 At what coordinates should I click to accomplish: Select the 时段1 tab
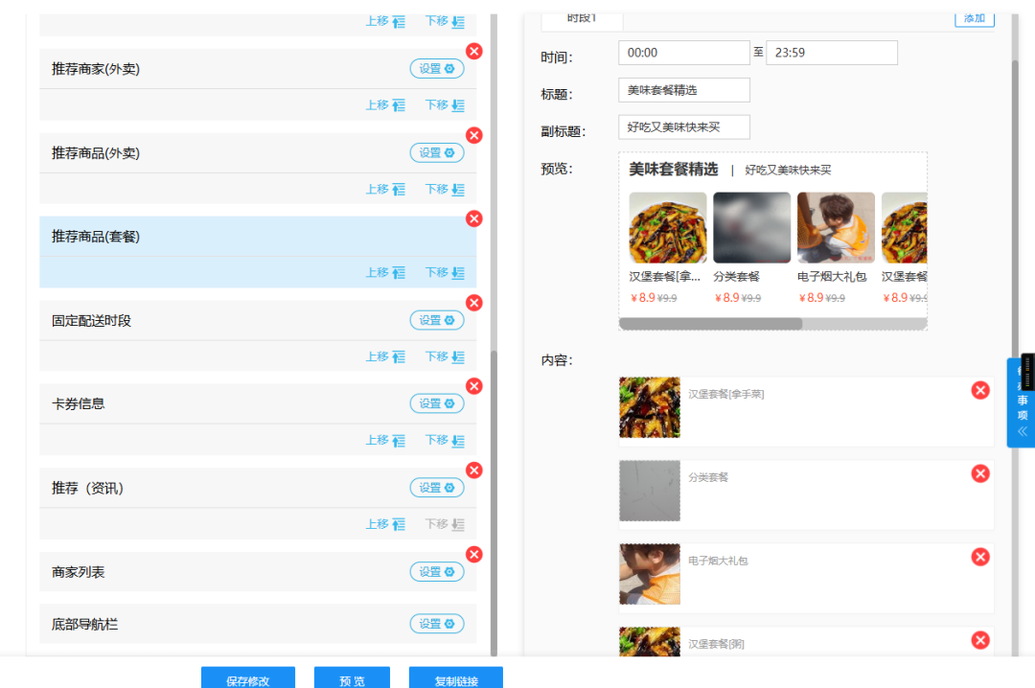click(x=582, y=18)
